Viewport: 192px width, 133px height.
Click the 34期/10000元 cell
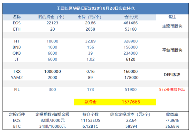tap(52, 126)
